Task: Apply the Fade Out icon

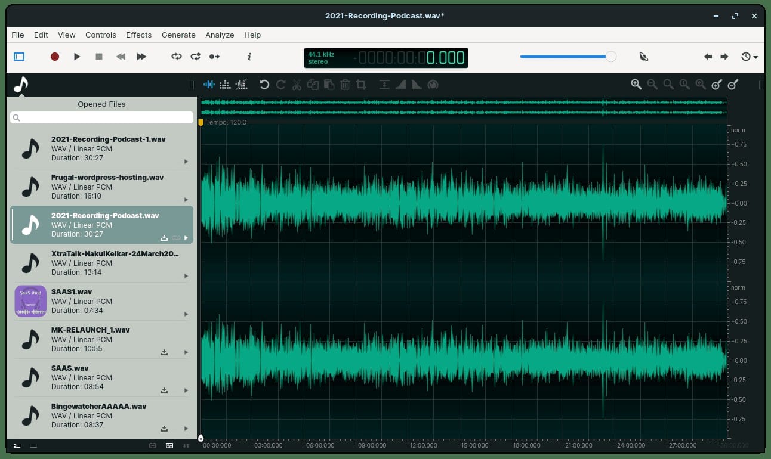Action: pos(417,85)
